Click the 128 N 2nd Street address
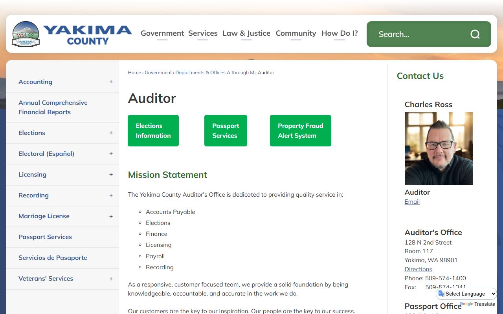503x314 pixels. [x=428, y=243]
